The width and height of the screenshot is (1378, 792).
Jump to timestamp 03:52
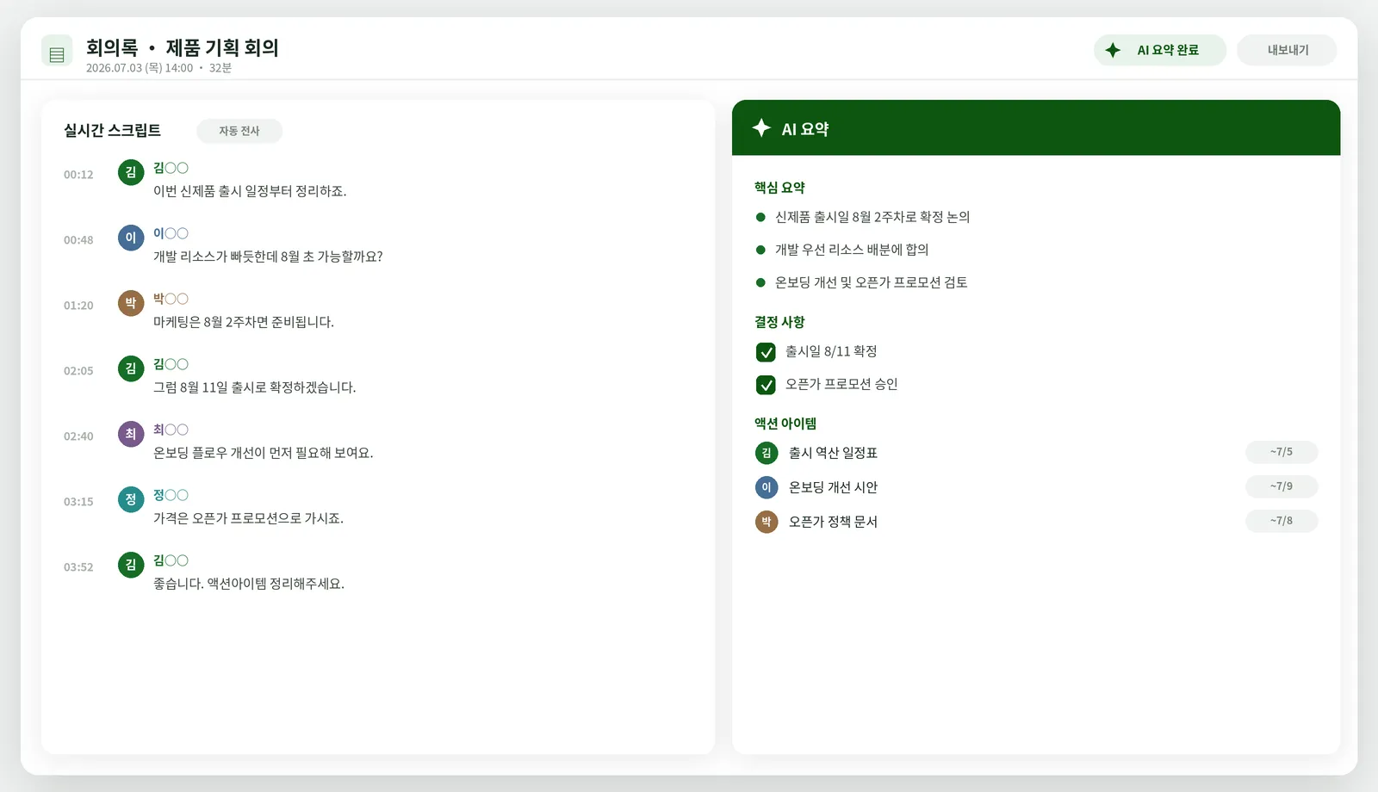coord(78,567)
